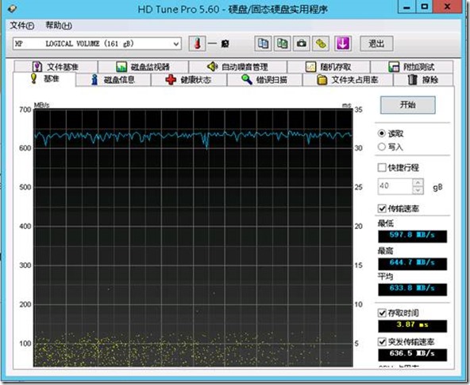Switch to the 文件夹占用率 tab
The image size is (470, 385).
coord(348,80)
